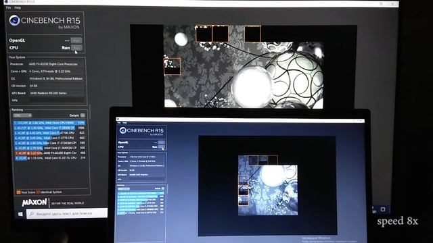The width and height of the screenshot is (433, 243).
Task: Open the ranking type dropdown on laptop
Action: tap(123, 189)
